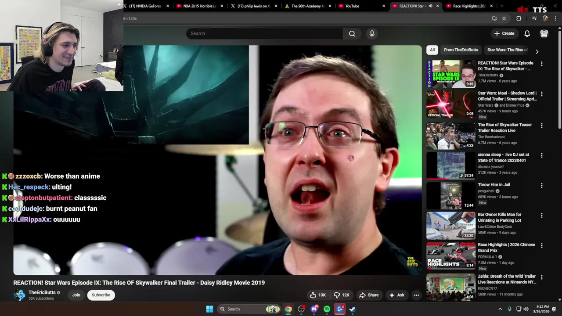Image resolution: width=562 pixels, height=316 pixels.
Task: Open options menu for Star Wars Maul trailer
Action: [541, 94]
